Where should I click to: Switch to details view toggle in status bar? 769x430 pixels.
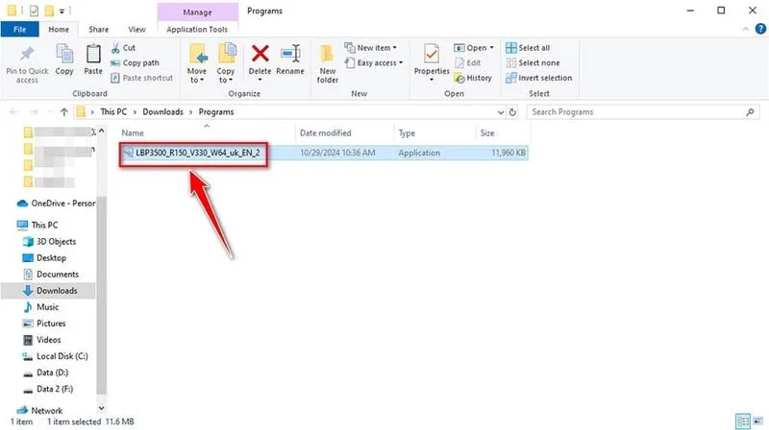[743, 420]
